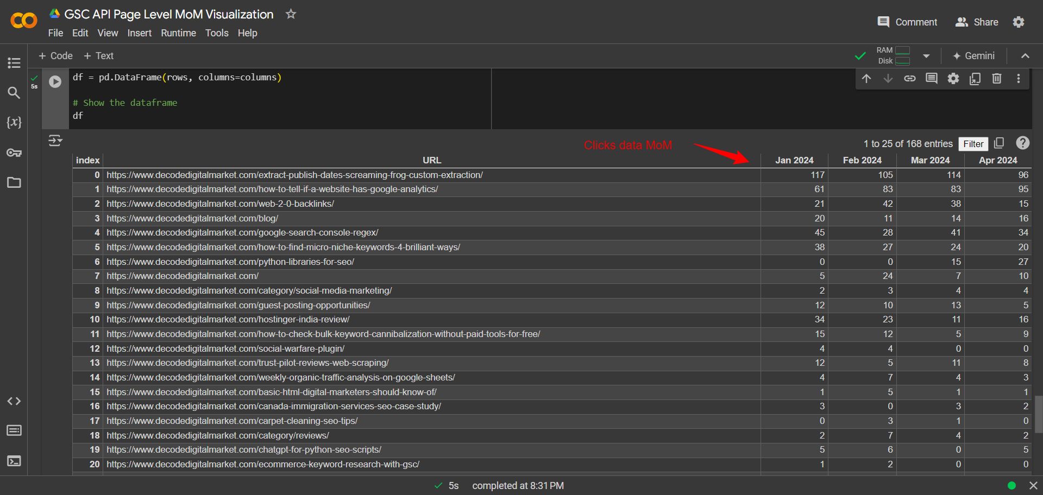This screenshot has width=1043, height=495.
Task: Collapse the notebook header with the chevron
Action: click(x=1026, y=55)
